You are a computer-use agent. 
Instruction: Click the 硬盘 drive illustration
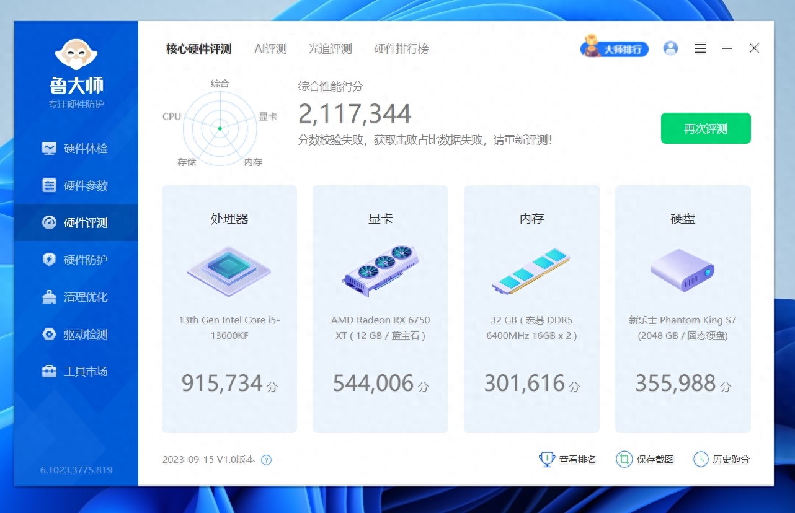point(683,270)
